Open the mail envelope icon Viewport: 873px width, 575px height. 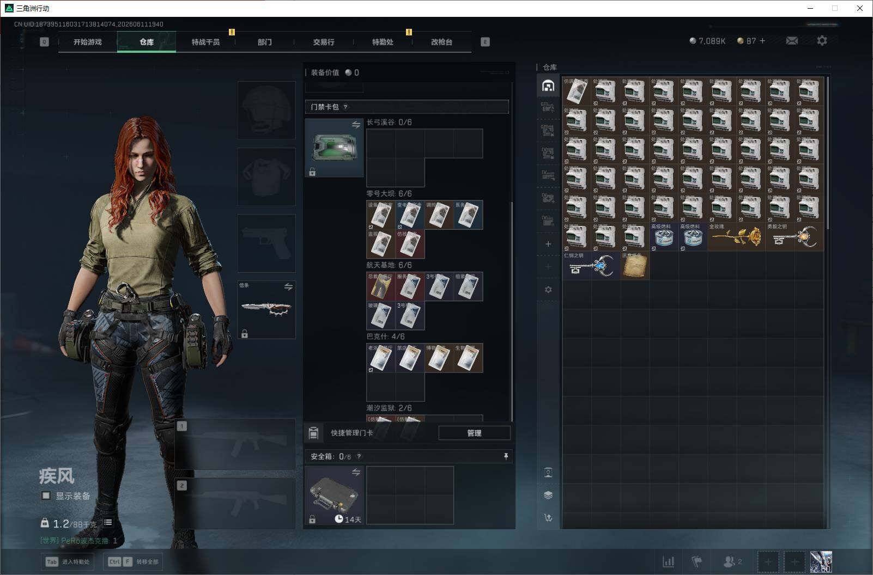792,41
